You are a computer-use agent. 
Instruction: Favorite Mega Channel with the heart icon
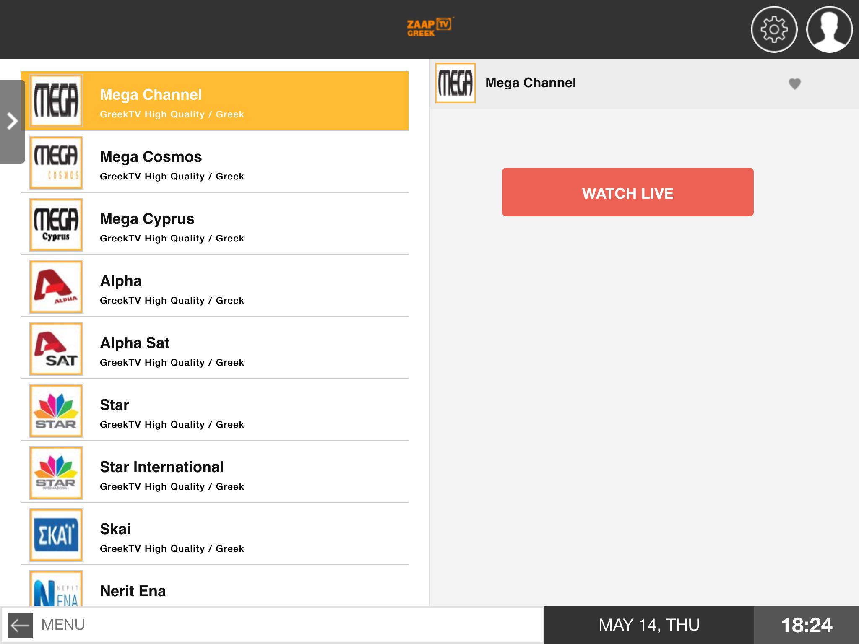point(794,84)
